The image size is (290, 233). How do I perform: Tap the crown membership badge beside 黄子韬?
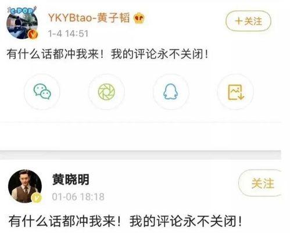coord(139,18)
